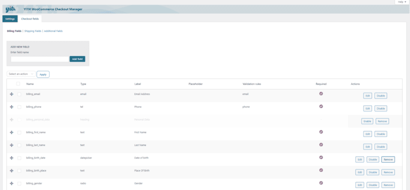
Task: Enable the billing_personal_data field
Action: tap(367, 121)
